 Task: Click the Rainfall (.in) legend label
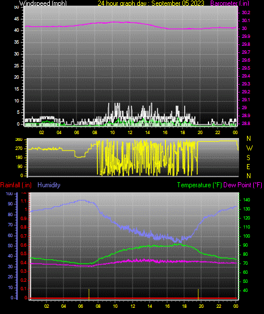click(x=16, y=185)
